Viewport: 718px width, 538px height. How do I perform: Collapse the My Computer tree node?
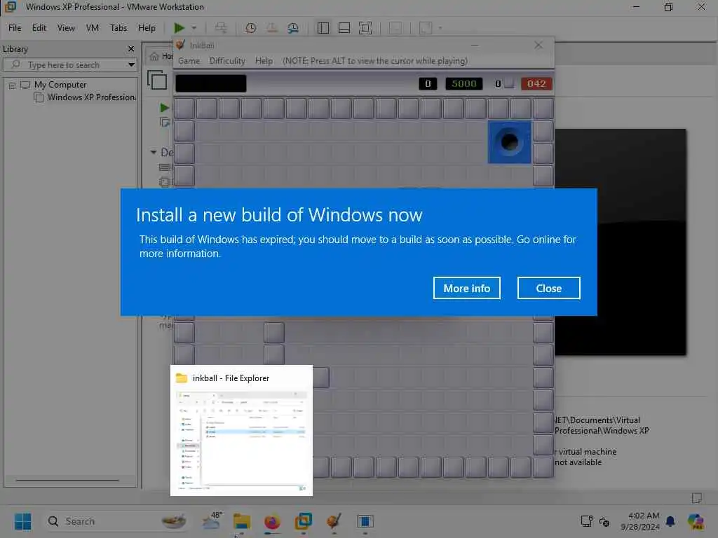click(12, 85)
